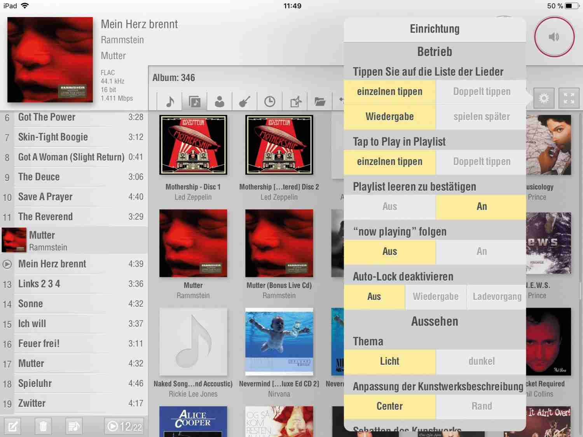The height and width of the screenshot is (437, 583).
Task: Play track 10 Save A Prayer
Action: point(74,197)
